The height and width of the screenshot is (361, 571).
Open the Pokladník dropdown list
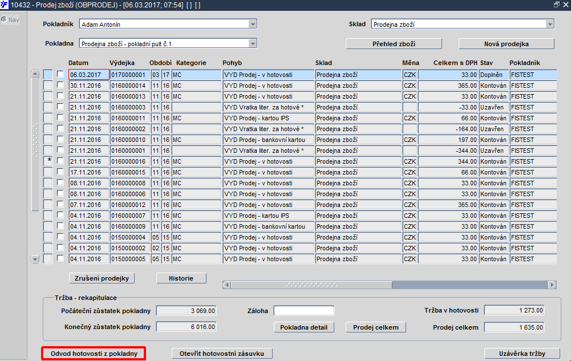253,24
